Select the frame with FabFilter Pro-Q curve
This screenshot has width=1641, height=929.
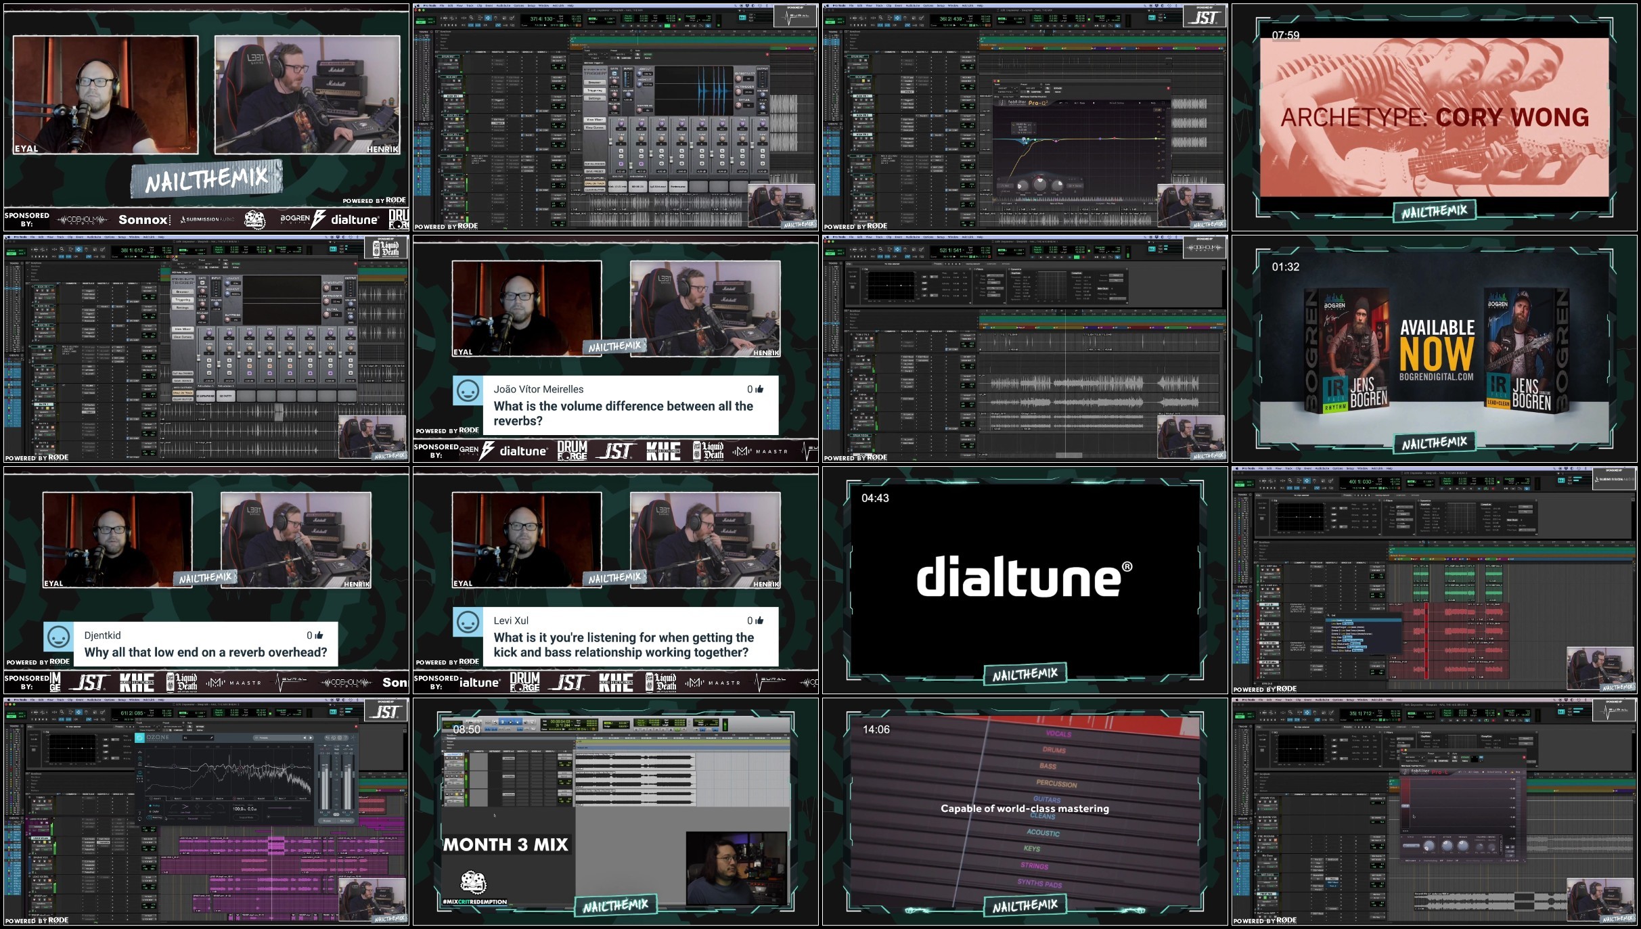point(1025,116)
